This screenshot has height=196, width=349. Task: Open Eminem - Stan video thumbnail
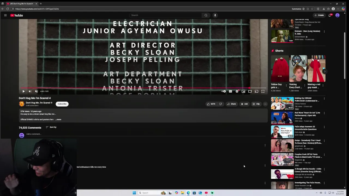[282, 36]
